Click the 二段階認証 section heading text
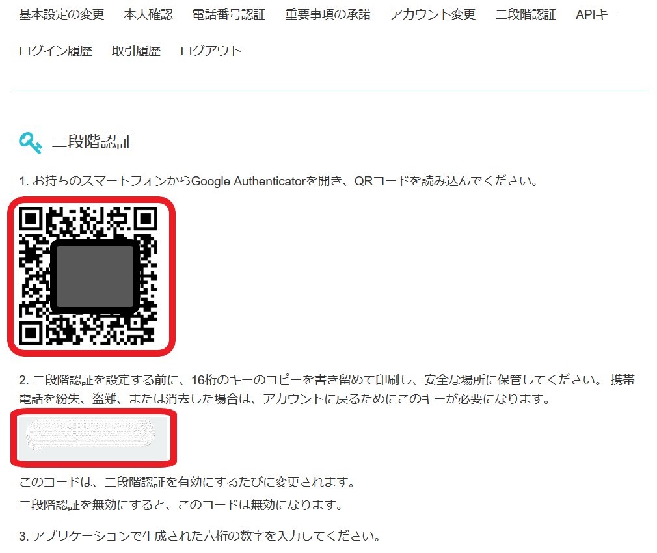Screen dimensions: 657x553 (92, 142)
